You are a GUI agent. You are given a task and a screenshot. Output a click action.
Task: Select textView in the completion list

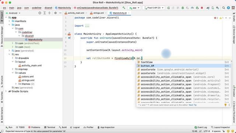point(184,62)
